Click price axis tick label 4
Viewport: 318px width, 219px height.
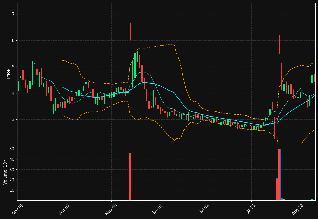(x=13, y=93)
